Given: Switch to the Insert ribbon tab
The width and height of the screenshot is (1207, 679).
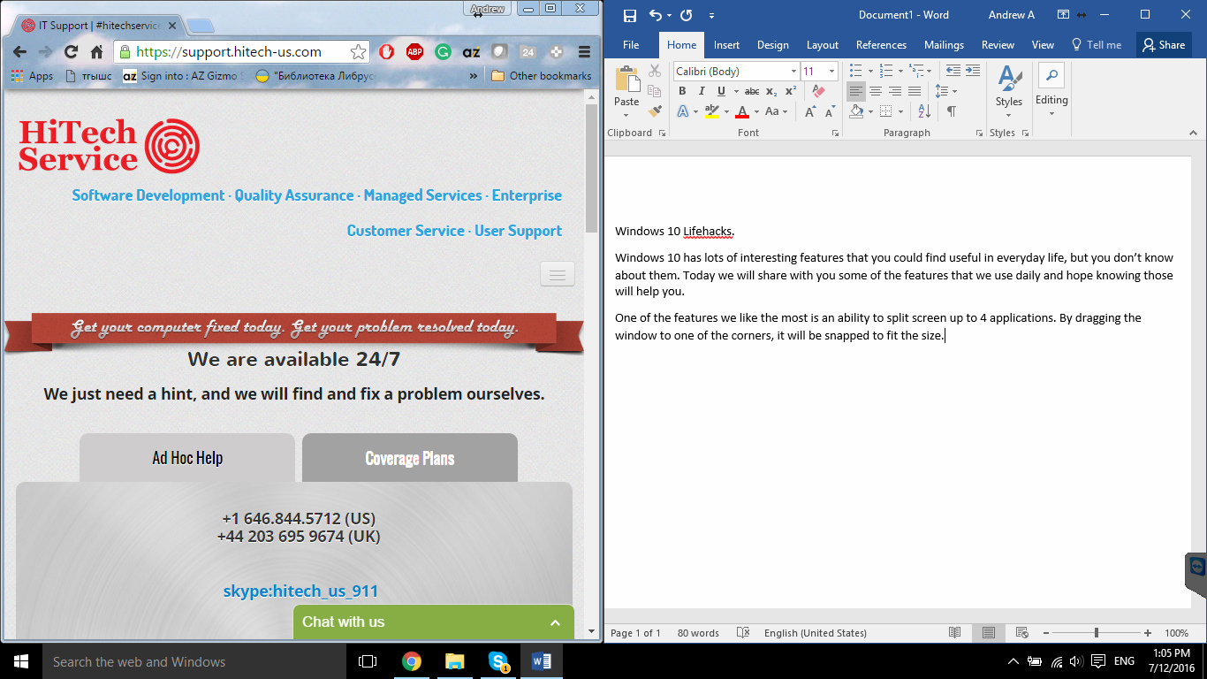Looking at the screenshot, I should [x=727, y=45].
